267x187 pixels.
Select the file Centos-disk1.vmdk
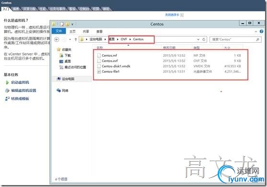(x=116, y=66)
